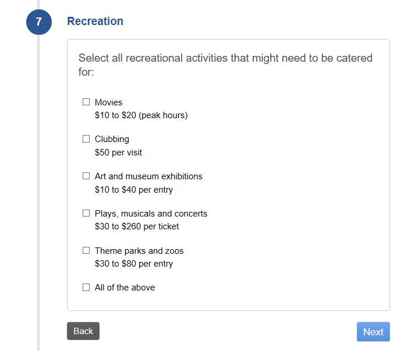
Task: Click the Plays, musicals and concerts label
Action: tap(151, 214)
